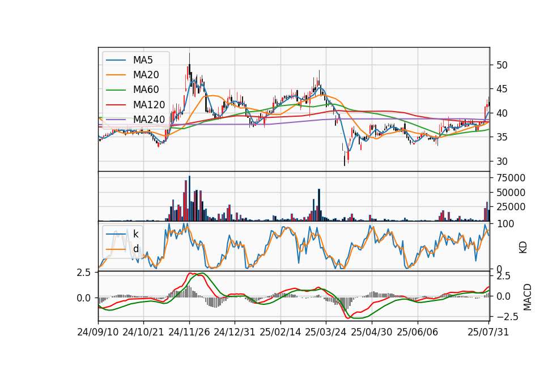Click the 25/03/24 date label
This screenshot has width=544, height=391.
326,332
